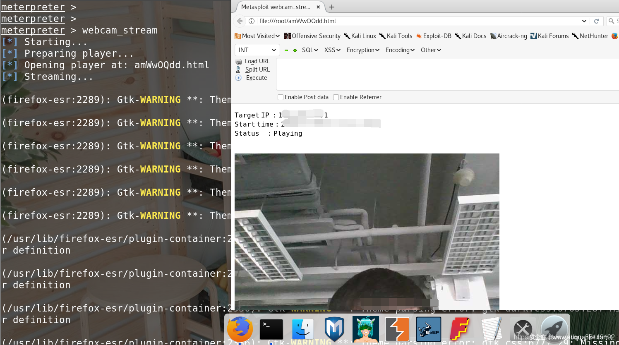Click the Split URL button
This screenshot has height=345, width=619.
pyautogui.click(x=252, y=69)
